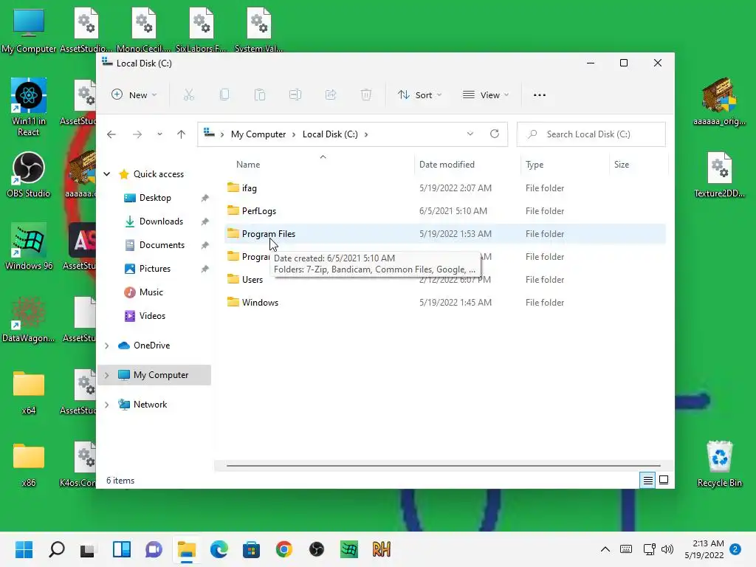Open Microsoft Store on taskbar
This screenshot has height=567, width=756.
251,549
